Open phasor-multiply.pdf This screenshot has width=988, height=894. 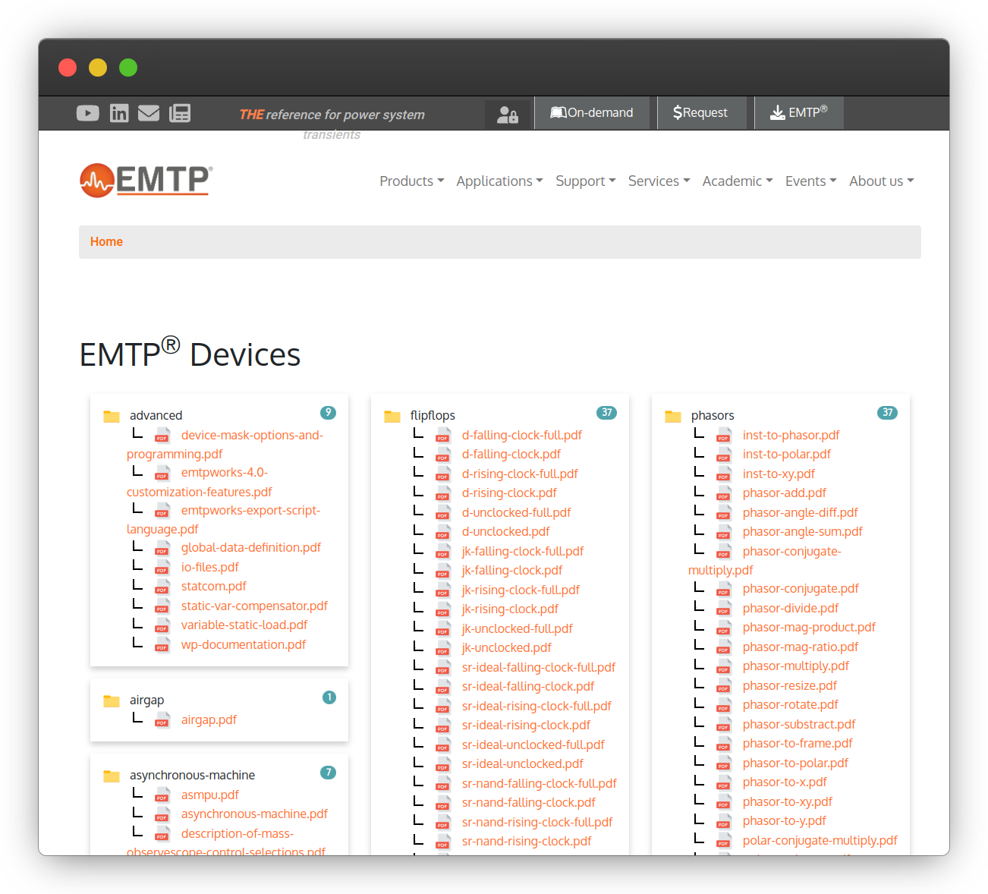796,666
